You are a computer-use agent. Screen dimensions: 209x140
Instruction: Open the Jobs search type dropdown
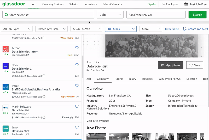tap(110, 15)
